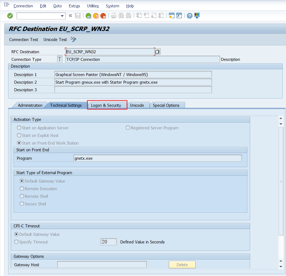Open the Help question mark icon

(x=189, y=15)
